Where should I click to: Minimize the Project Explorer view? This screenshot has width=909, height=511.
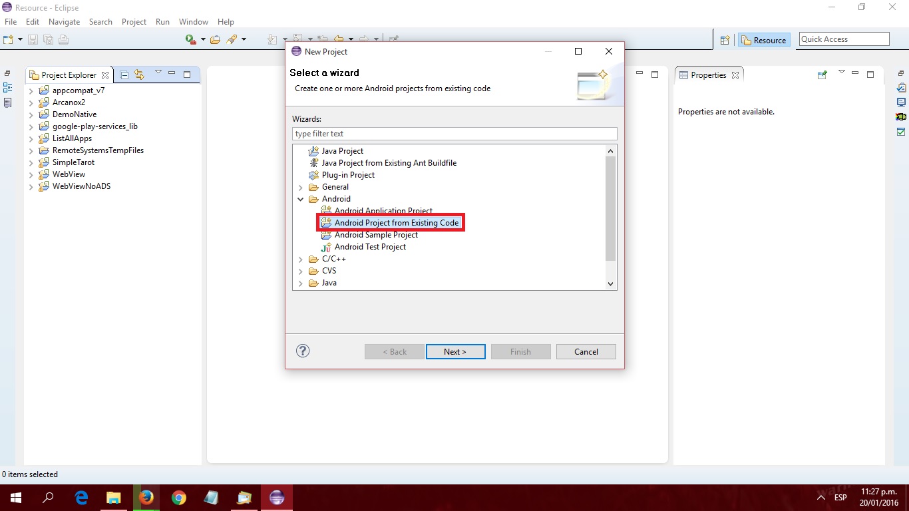172,74
